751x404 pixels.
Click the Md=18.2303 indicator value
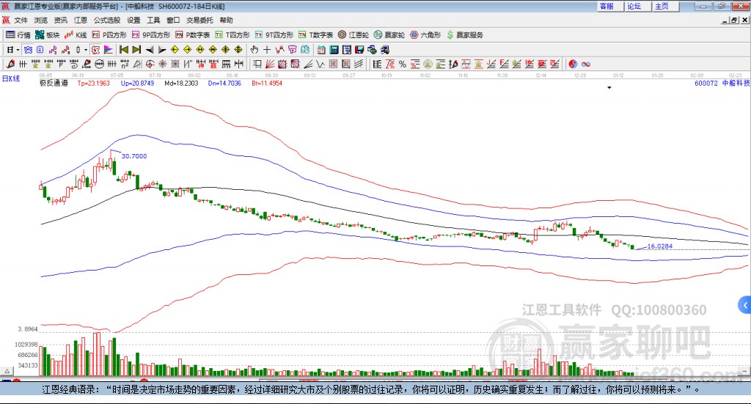click(181, 83)
